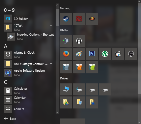141x124 pixels.
Task: Launch the Dota 2 tile
Action: click(79, 19)
